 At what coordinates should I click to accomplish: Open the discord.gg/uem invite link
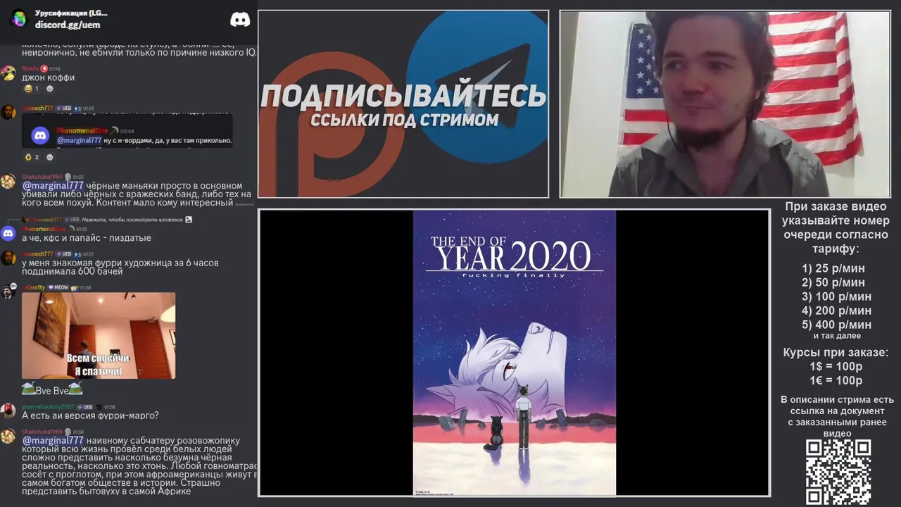(68, 25)
